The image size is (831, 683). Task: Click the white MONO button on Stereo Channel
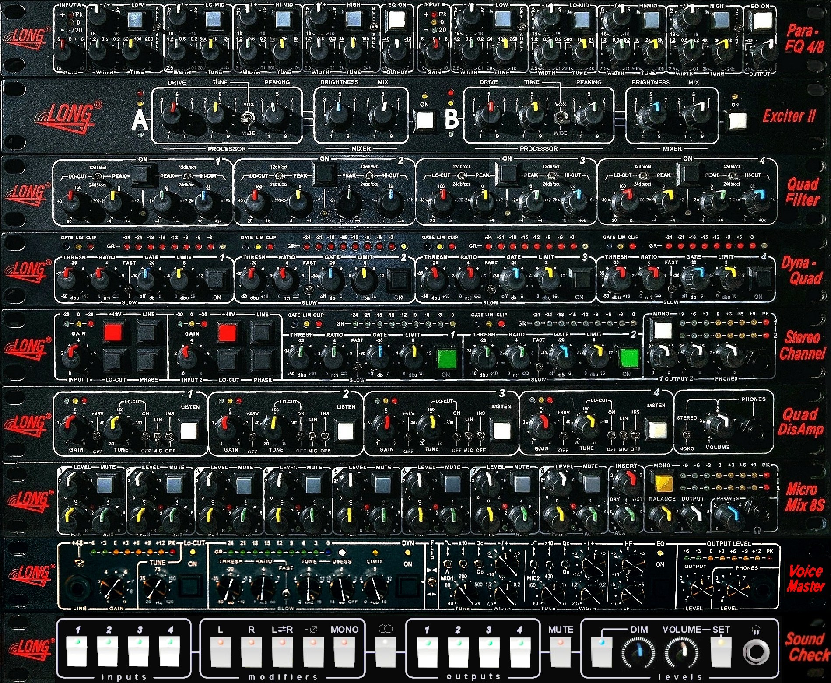[662, 331]
